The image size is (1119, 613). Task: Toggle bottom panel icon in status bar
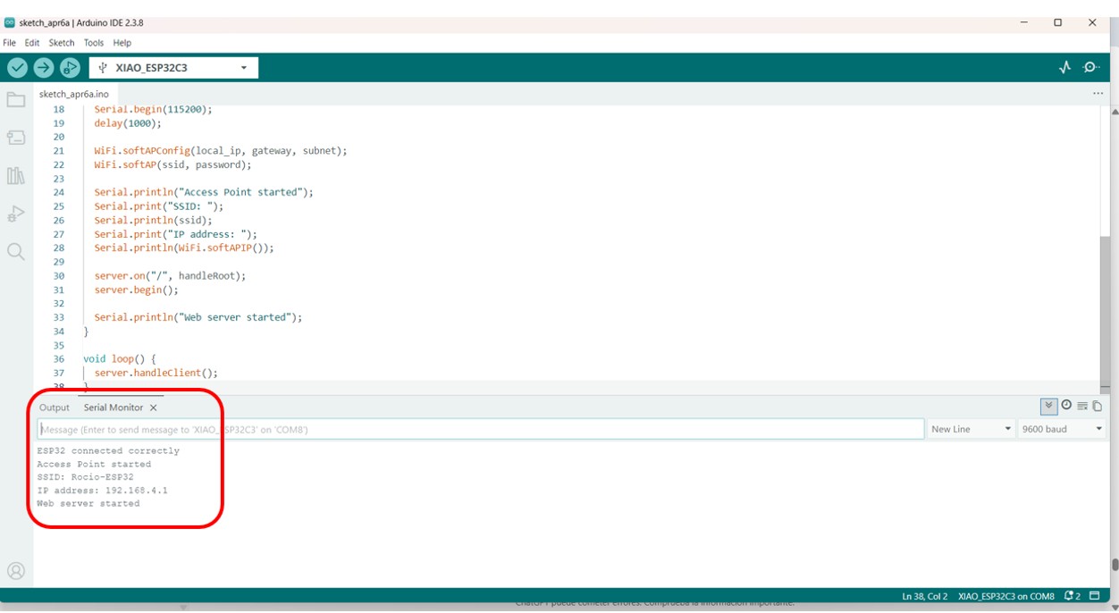(1095, 596)
